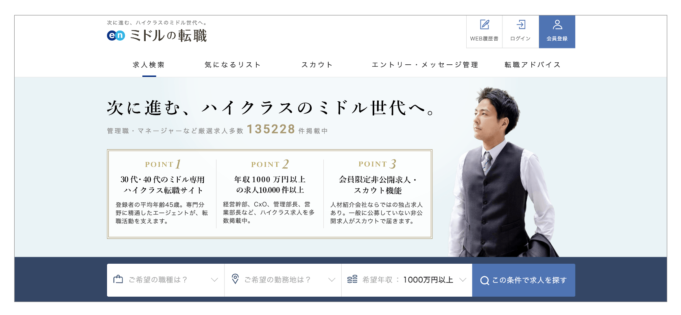The height and width of the screenshot is (315, 681).
Task: Open エントリー・メッセージ管理 tab
Action: tap(425, 65)
